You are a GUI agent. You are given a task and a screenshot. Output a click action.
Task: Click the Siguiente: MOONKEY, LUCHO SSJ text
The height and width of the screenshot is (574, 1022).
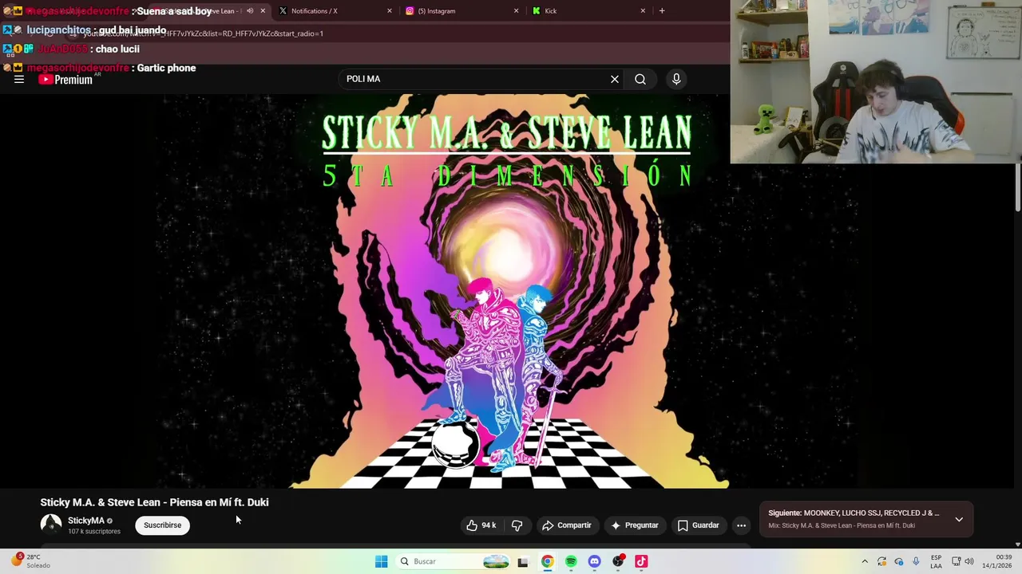click(854, 513)
